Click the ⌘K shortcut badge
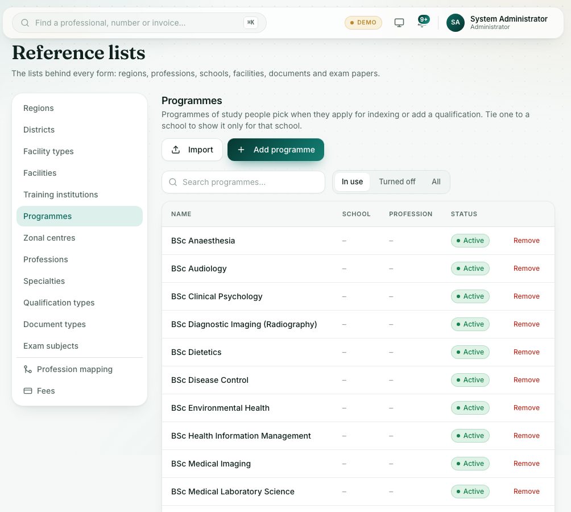The image size is (571, 512). [251, 23]
